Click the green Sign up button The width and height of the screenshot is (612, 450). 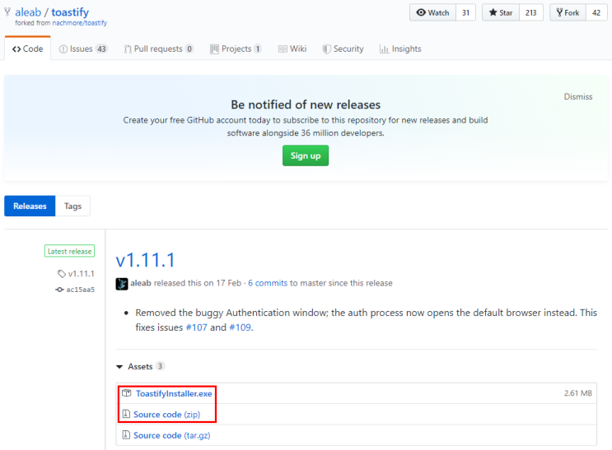point(306,155)
